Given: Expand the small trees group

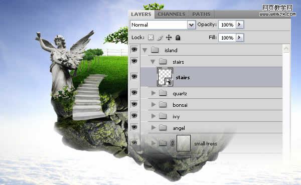Looking at the screenshot, I should click(x=154, y=143).
